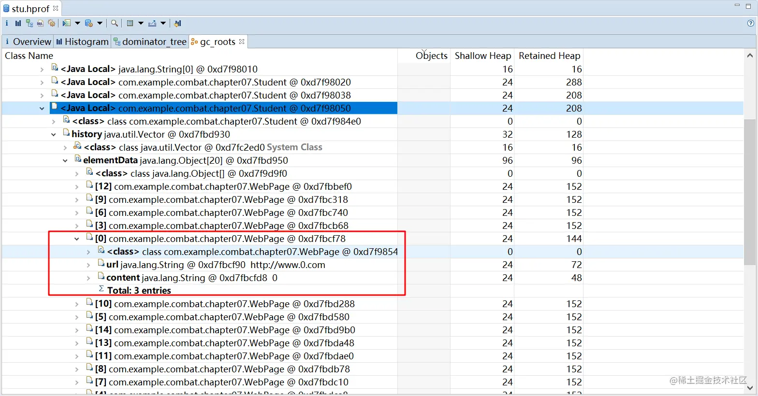The height and width of the screenshot is (396, 758).
Task: Sort by the Objects column header
Action: [424, 56]
